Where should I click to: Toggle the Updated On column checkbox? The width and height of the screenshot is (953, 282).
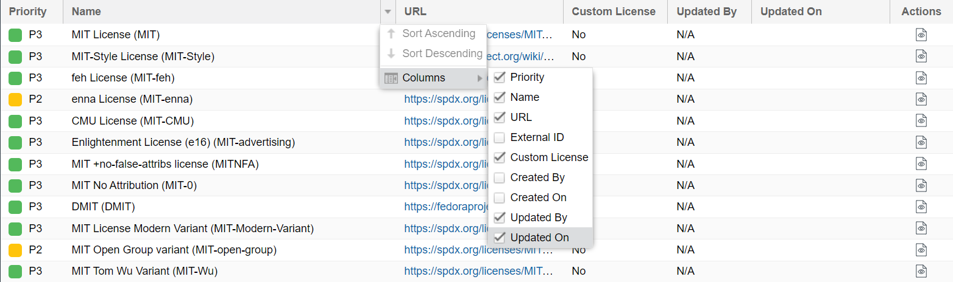(500, 238)
